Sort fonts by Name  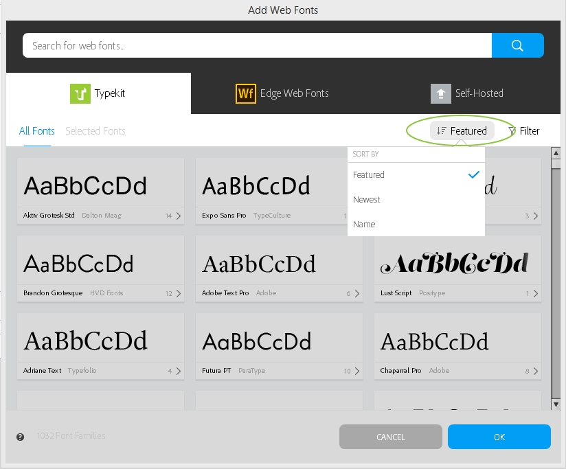tap(416, 224)
